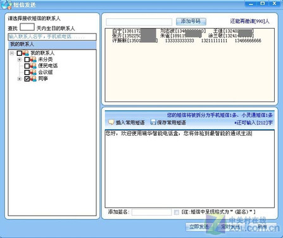
Task: Click the 会议组 group people icon
Action: pyautogui.click(x=34, y=72)
